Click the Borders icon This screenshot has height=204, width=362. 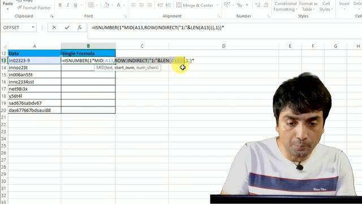[91, 5]
